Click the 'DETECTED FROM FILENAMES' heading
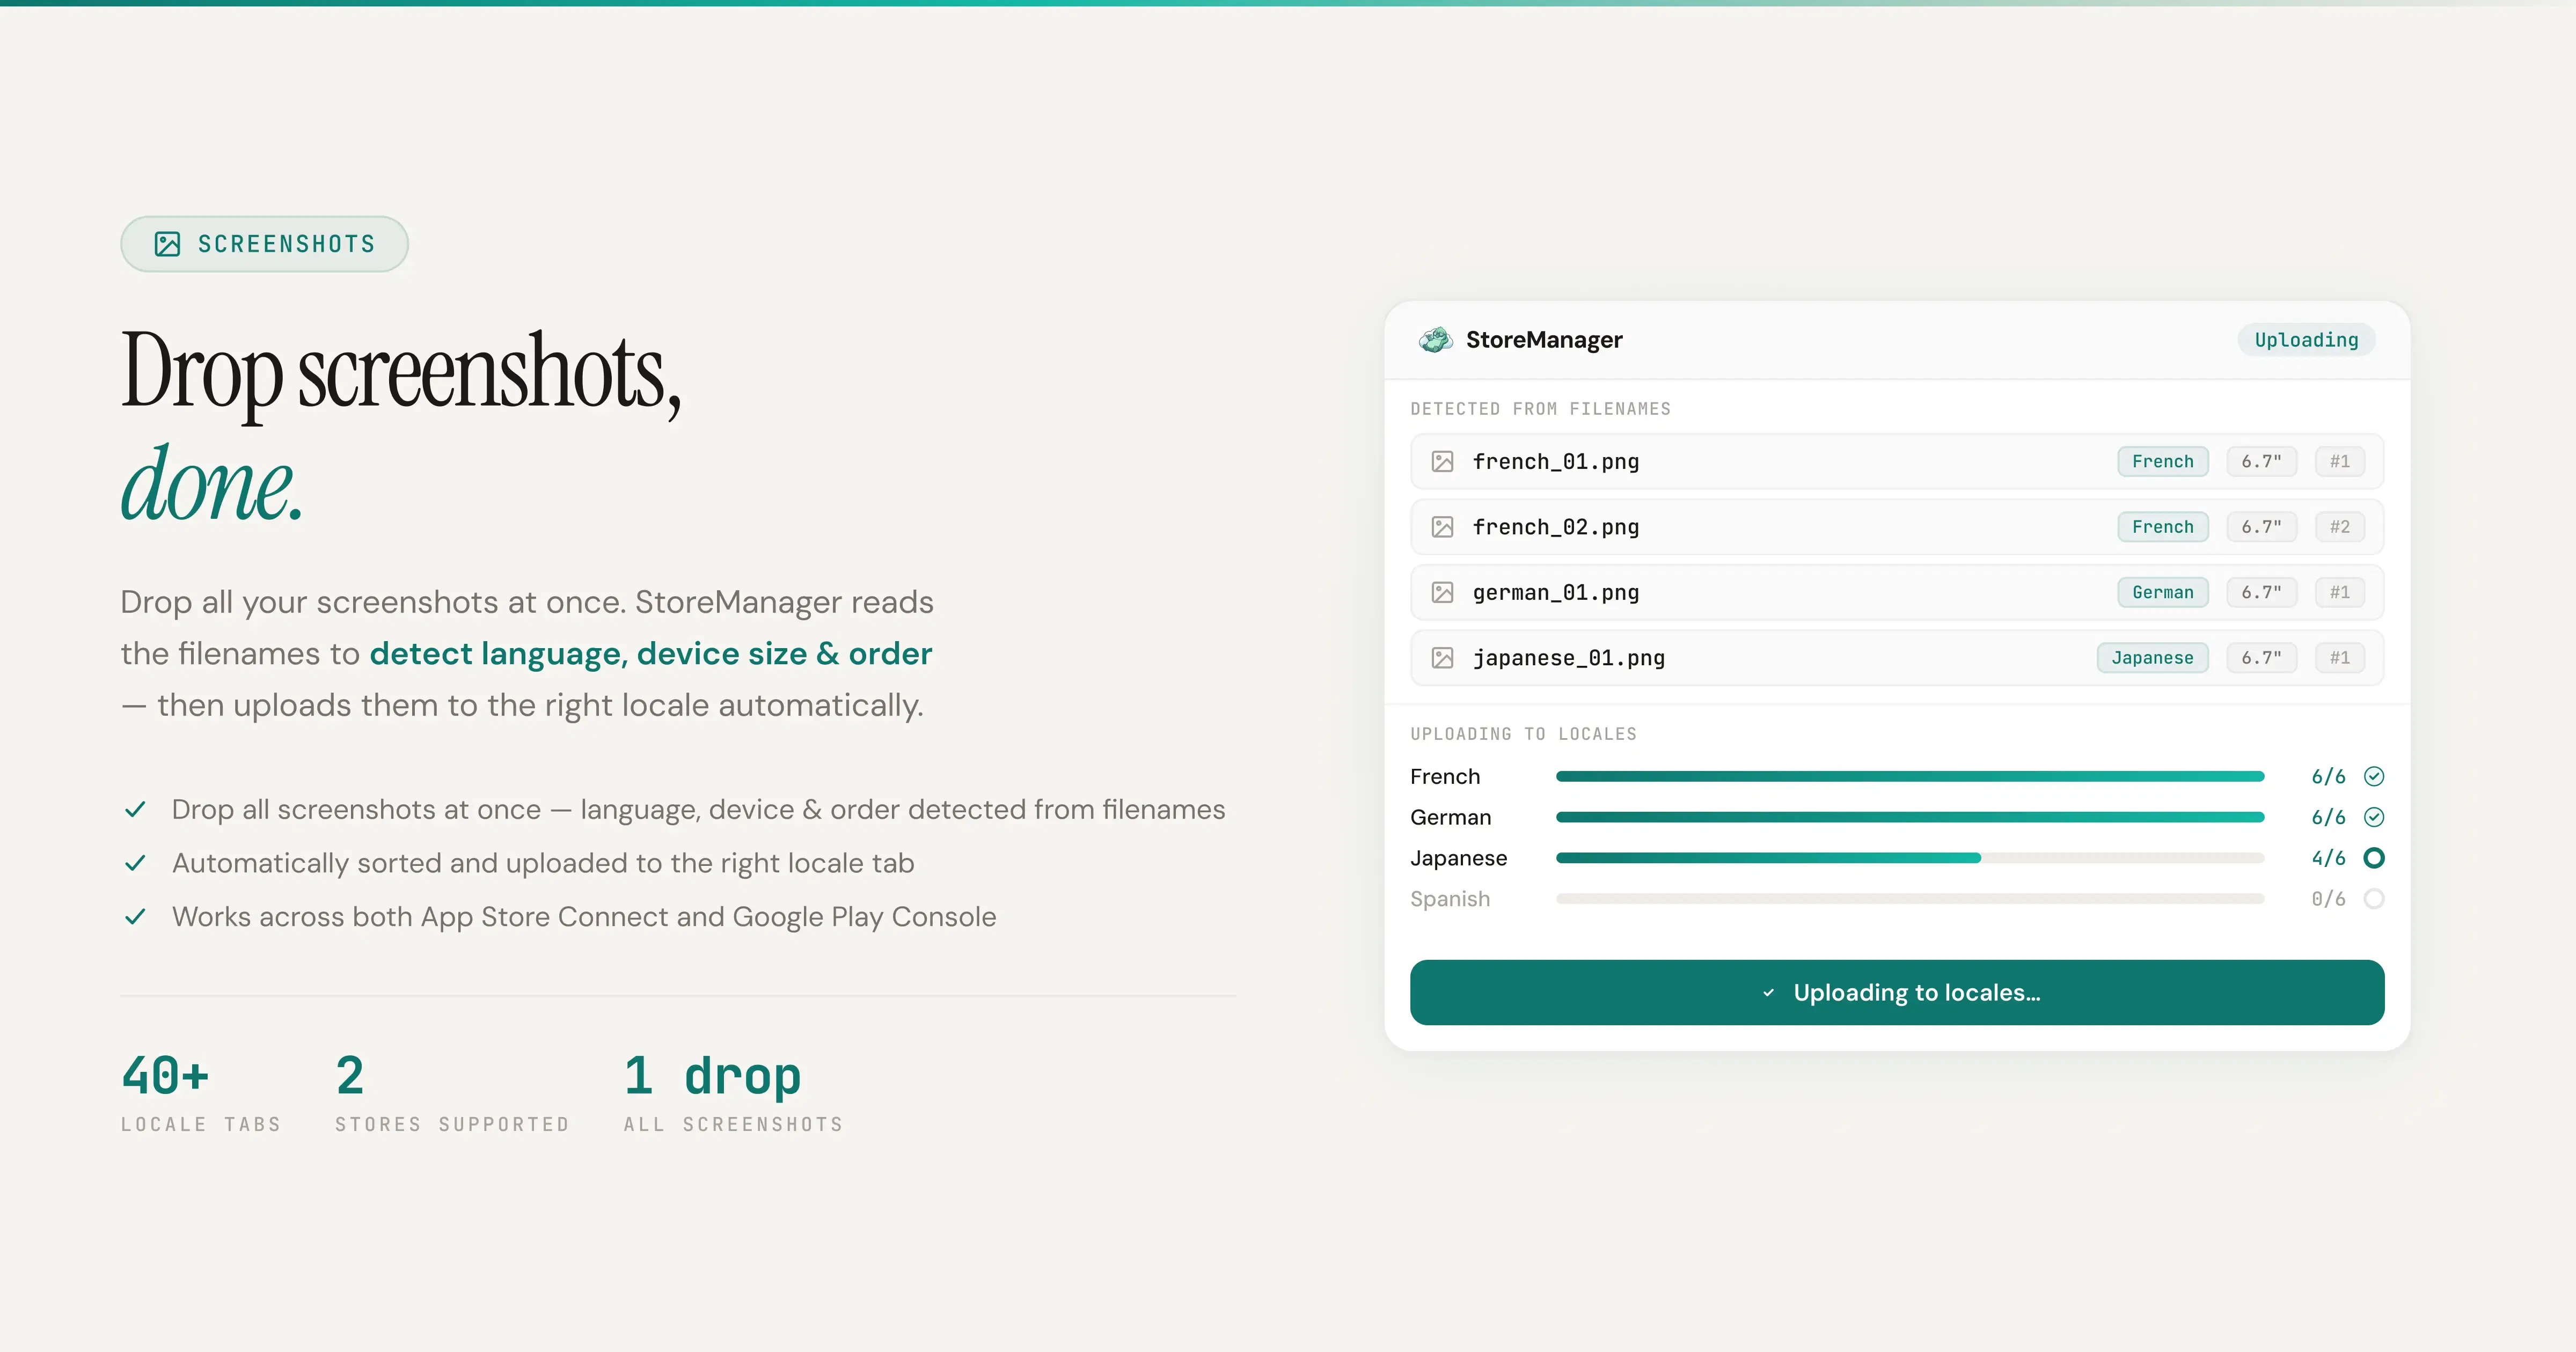This screenshot has height=1352, width=2576. (1540, 409)
